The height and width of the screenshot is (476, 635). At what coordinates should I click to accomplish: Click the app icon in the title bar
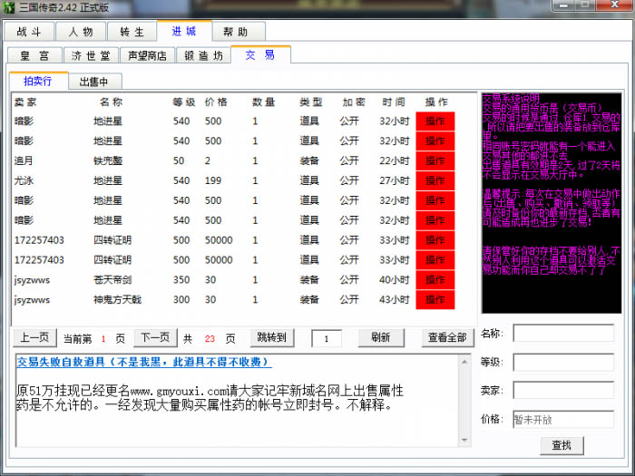click(x=9, y=7)
